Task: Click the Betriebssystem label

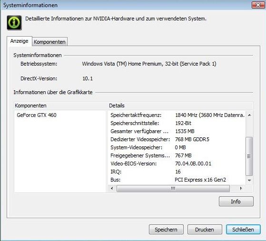Action: point(39,64)
